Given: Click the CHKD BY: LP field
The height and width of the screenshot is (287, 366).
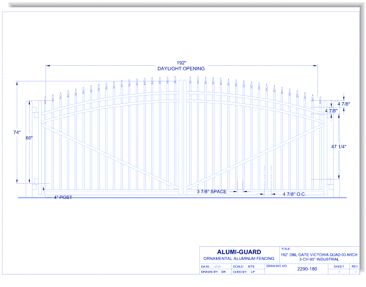Looking at the screenshot, I should click(x=244, y=272).
